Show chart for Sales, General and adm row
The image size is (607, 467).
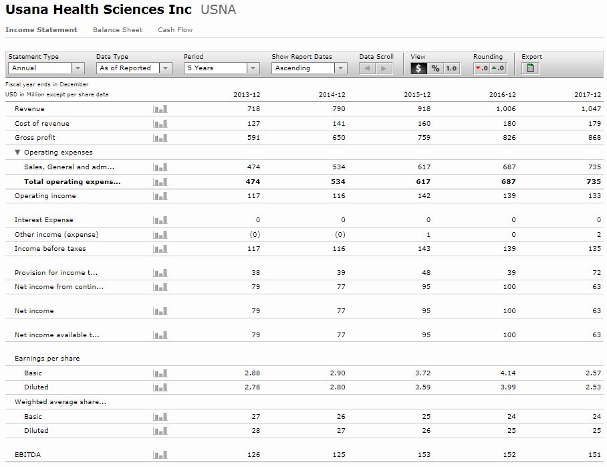160,167
